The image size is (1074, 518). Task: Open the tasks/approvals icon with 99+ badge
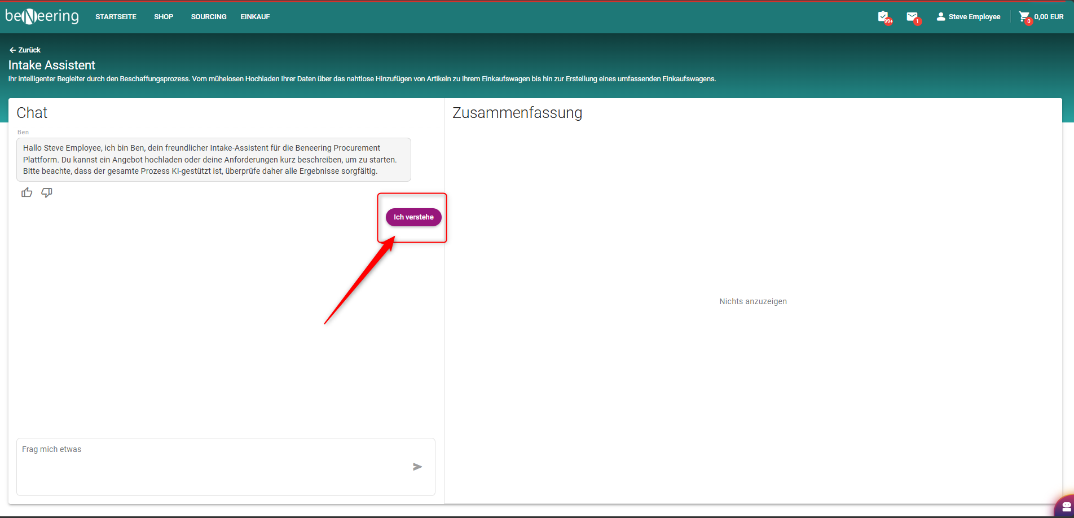coord(884,17)
